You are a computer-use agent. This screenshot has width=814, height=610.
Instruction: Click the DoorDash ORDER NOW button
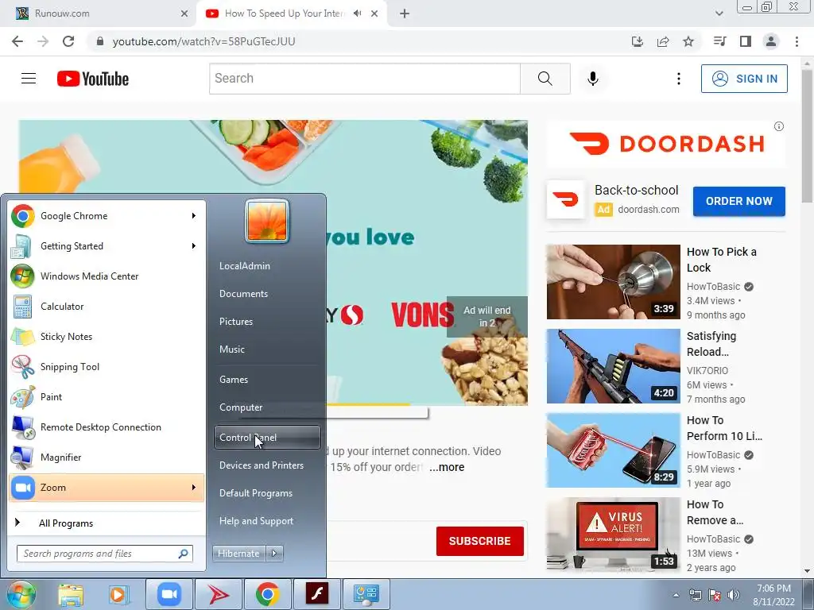pos(738,201)
